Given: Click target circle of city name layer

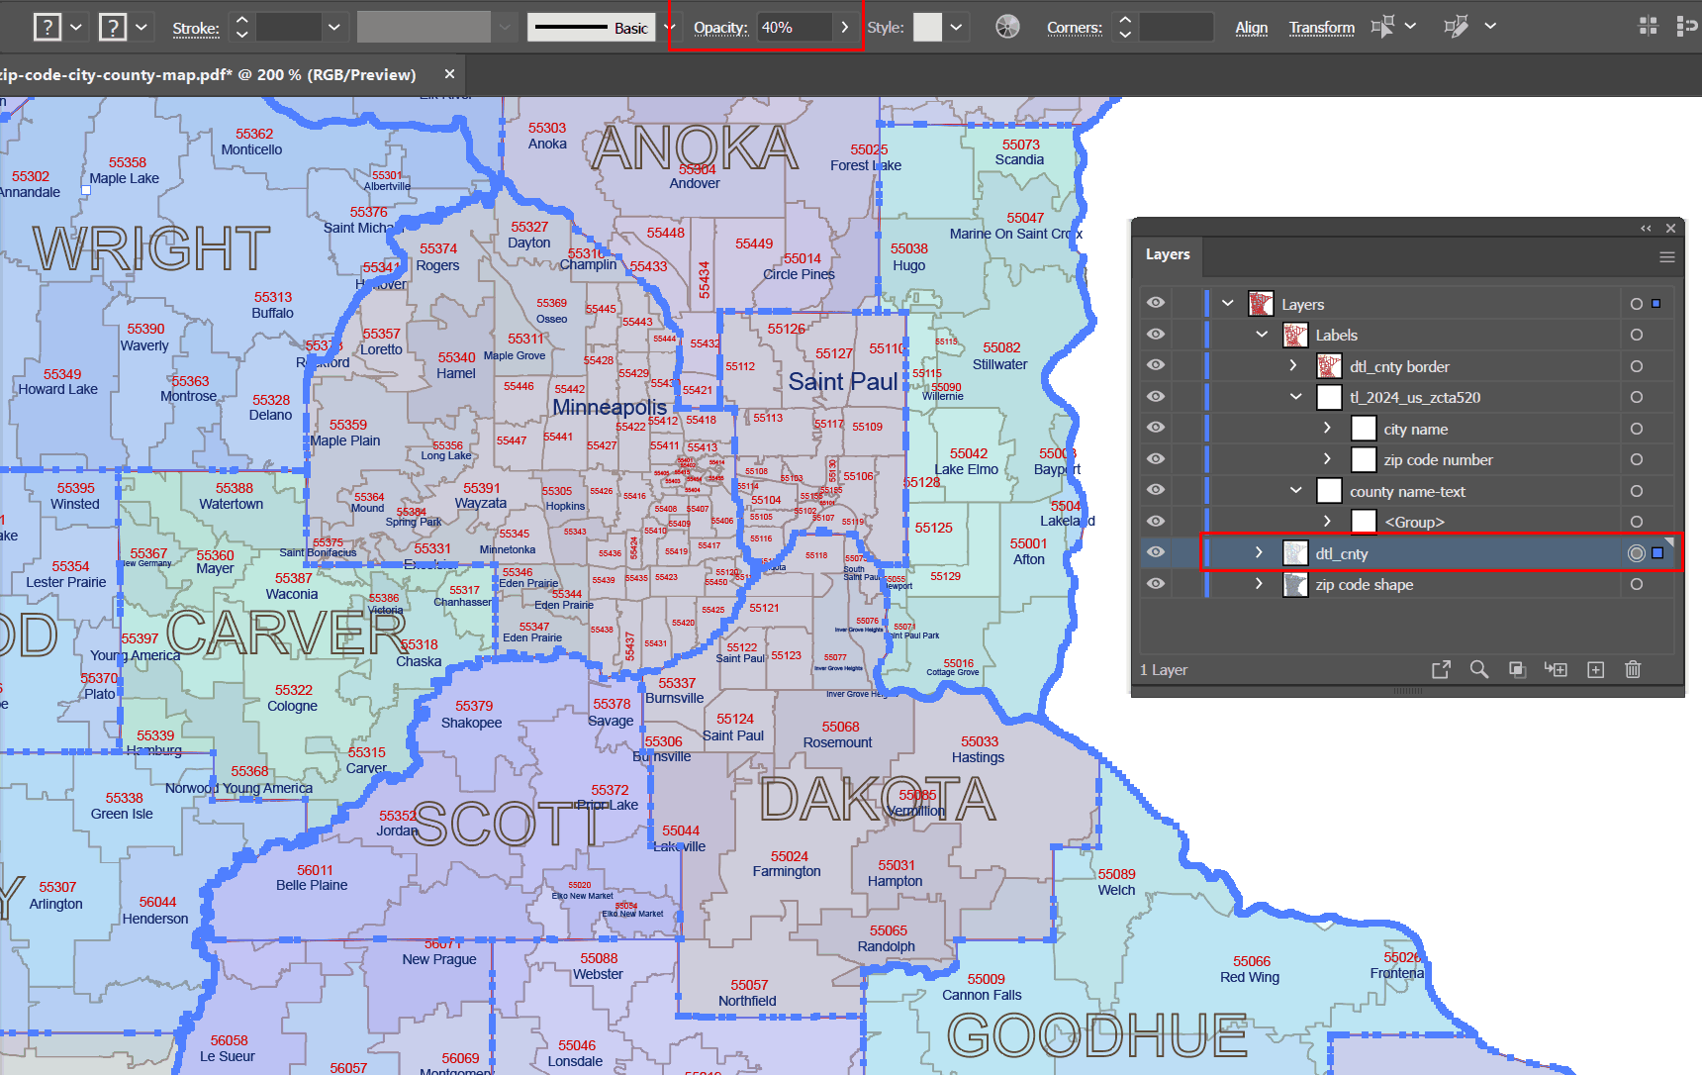Looking at the screenshot, I should click(x=1637, y=429).
